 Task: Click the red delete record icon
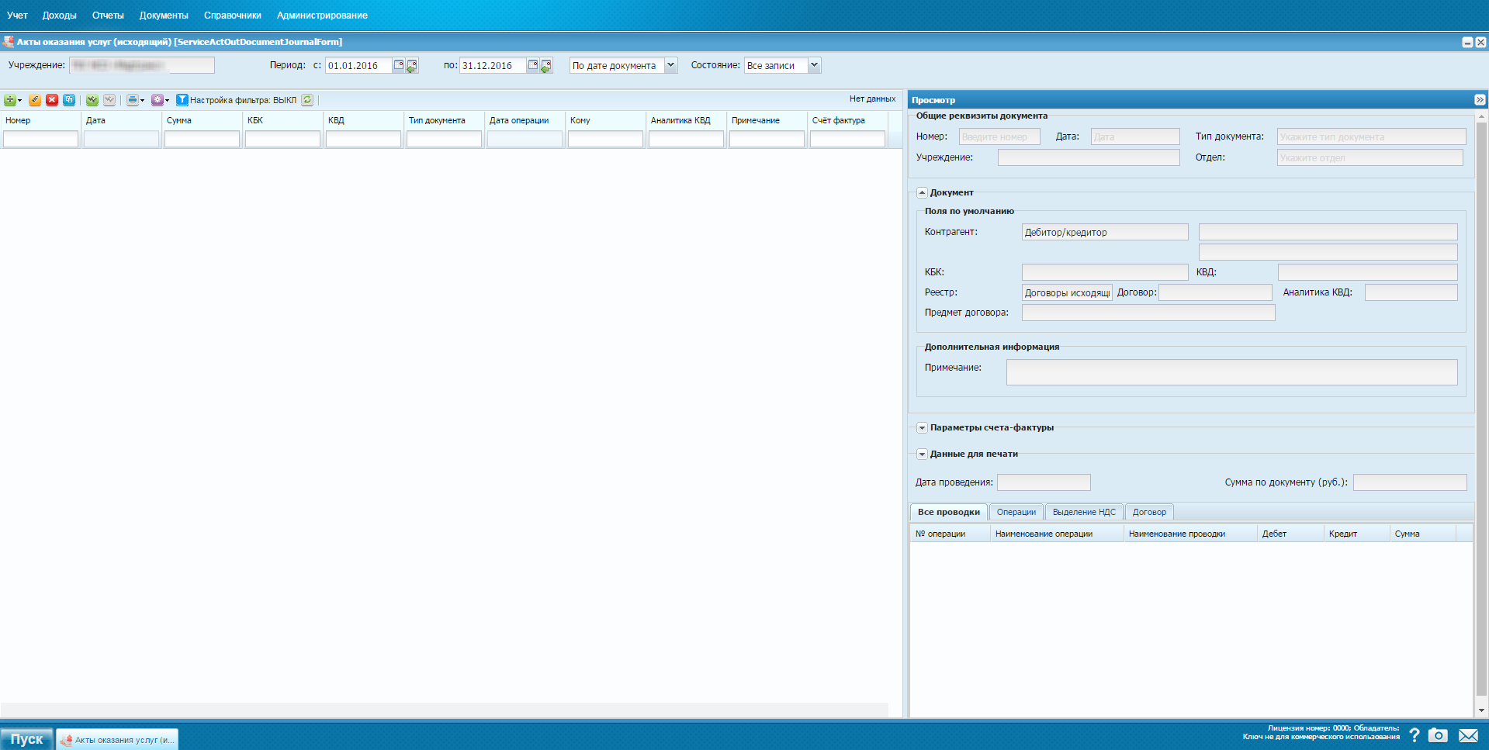(52, 100)
